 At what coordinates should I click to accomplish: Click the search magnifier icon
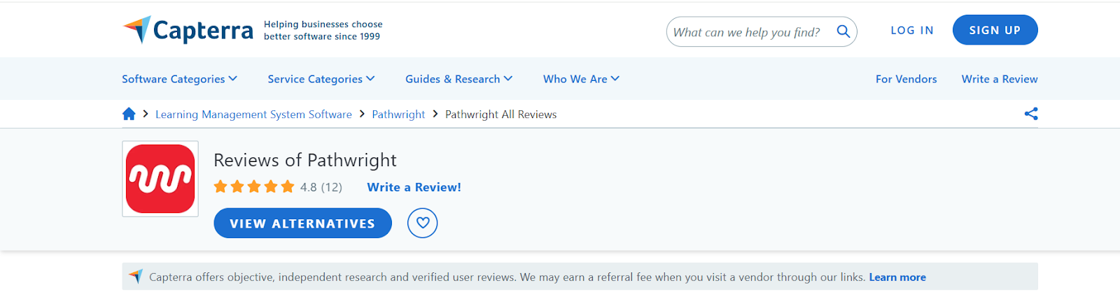pos(843,31)
